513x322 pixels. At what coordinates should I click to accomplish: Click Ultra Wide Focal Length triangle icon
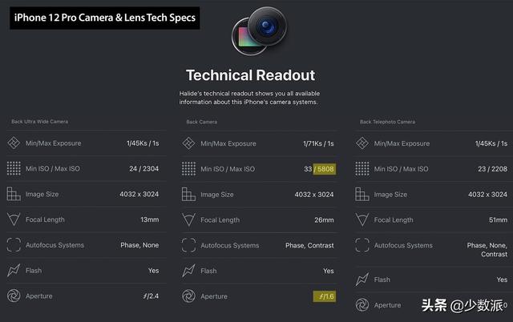click(x=14, y=219)
